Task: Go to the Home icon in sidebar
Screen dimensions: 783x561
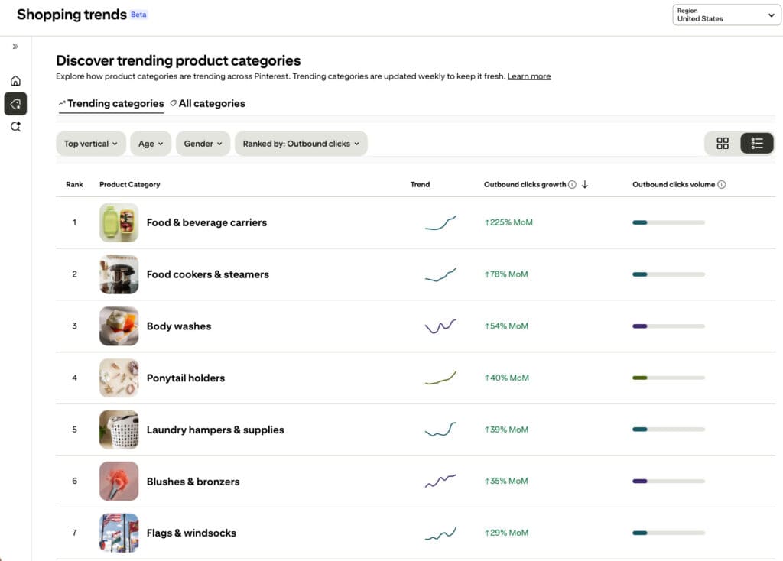Action: click(15, 80)
